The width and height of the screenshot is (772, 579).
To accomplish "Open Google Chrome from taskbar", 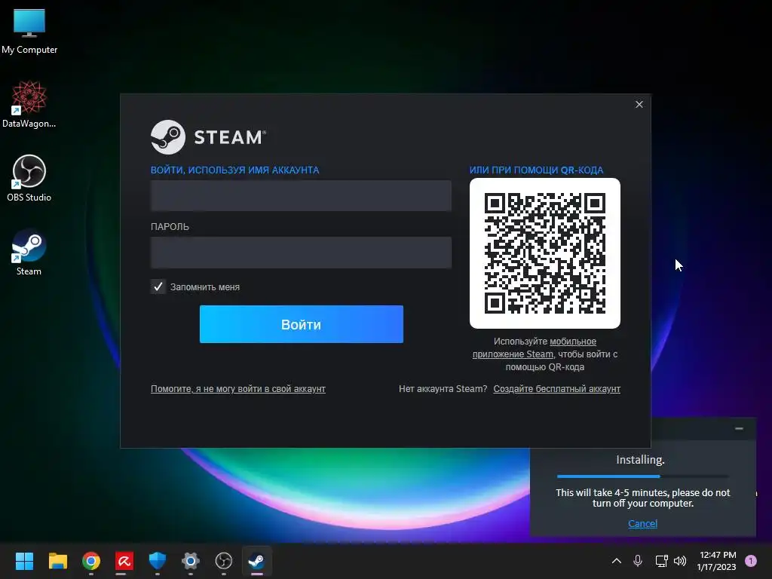I will pyautogui.click(x=91, y=561).
